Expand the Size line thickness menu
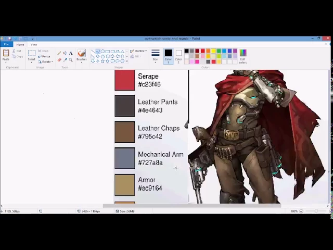Screen dimensions: 333x250 [x=155, y=56]
